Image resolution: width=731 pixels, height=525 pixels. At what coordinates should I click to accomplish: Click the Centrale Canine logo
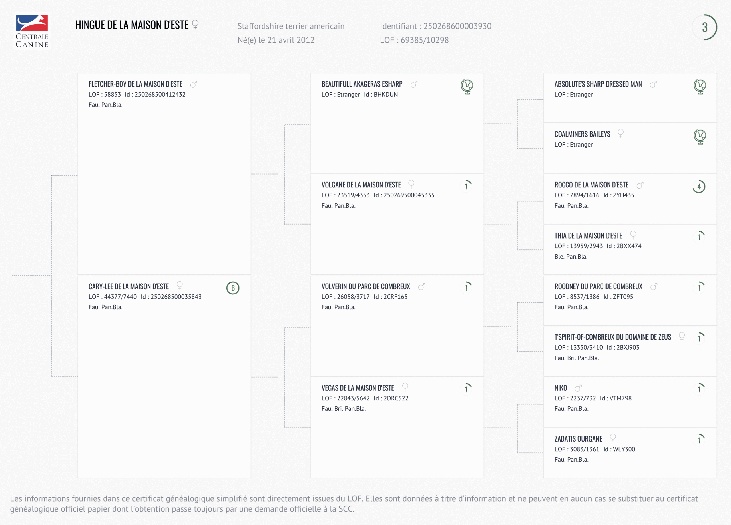(32, 31)
